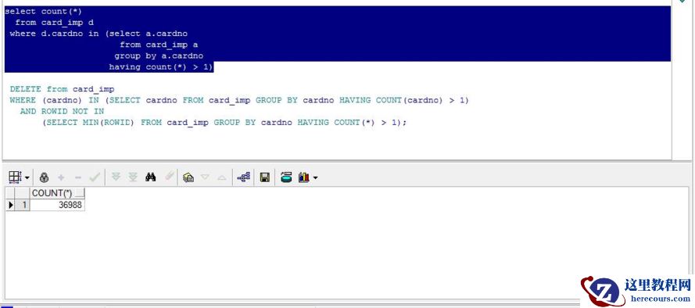
Task: Click in the line starting "WHERE (cardno) IN"
Action: pos(239,100)
